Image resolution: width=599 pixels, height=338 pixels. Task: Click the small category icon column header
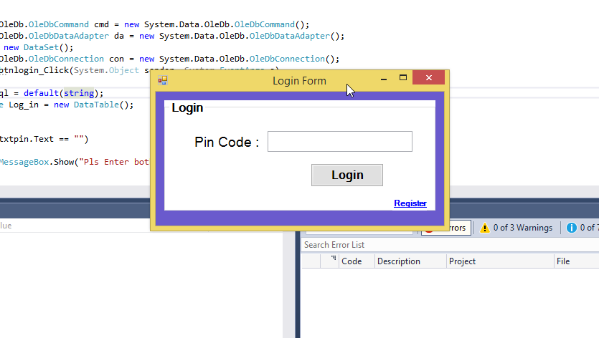pos(333,261)
